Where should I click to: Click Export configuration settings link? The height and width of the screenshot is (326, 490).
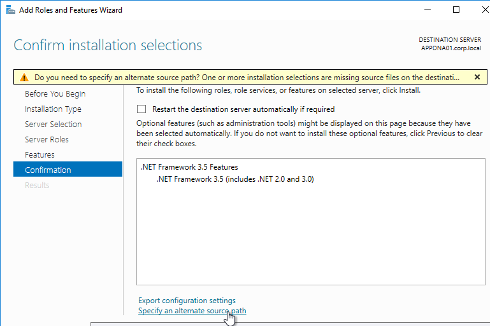(x=187, y=301)
